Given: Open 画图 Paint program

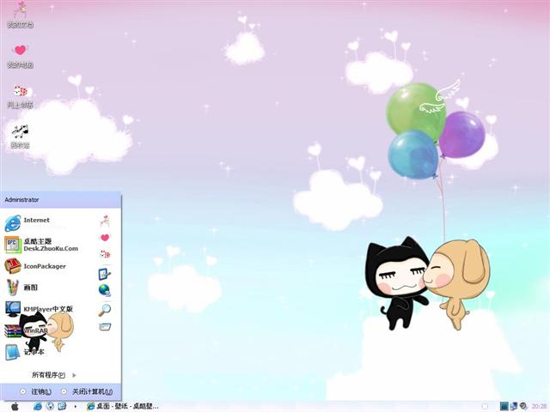Looking at the screenshot, I should (x=21, y=288).
